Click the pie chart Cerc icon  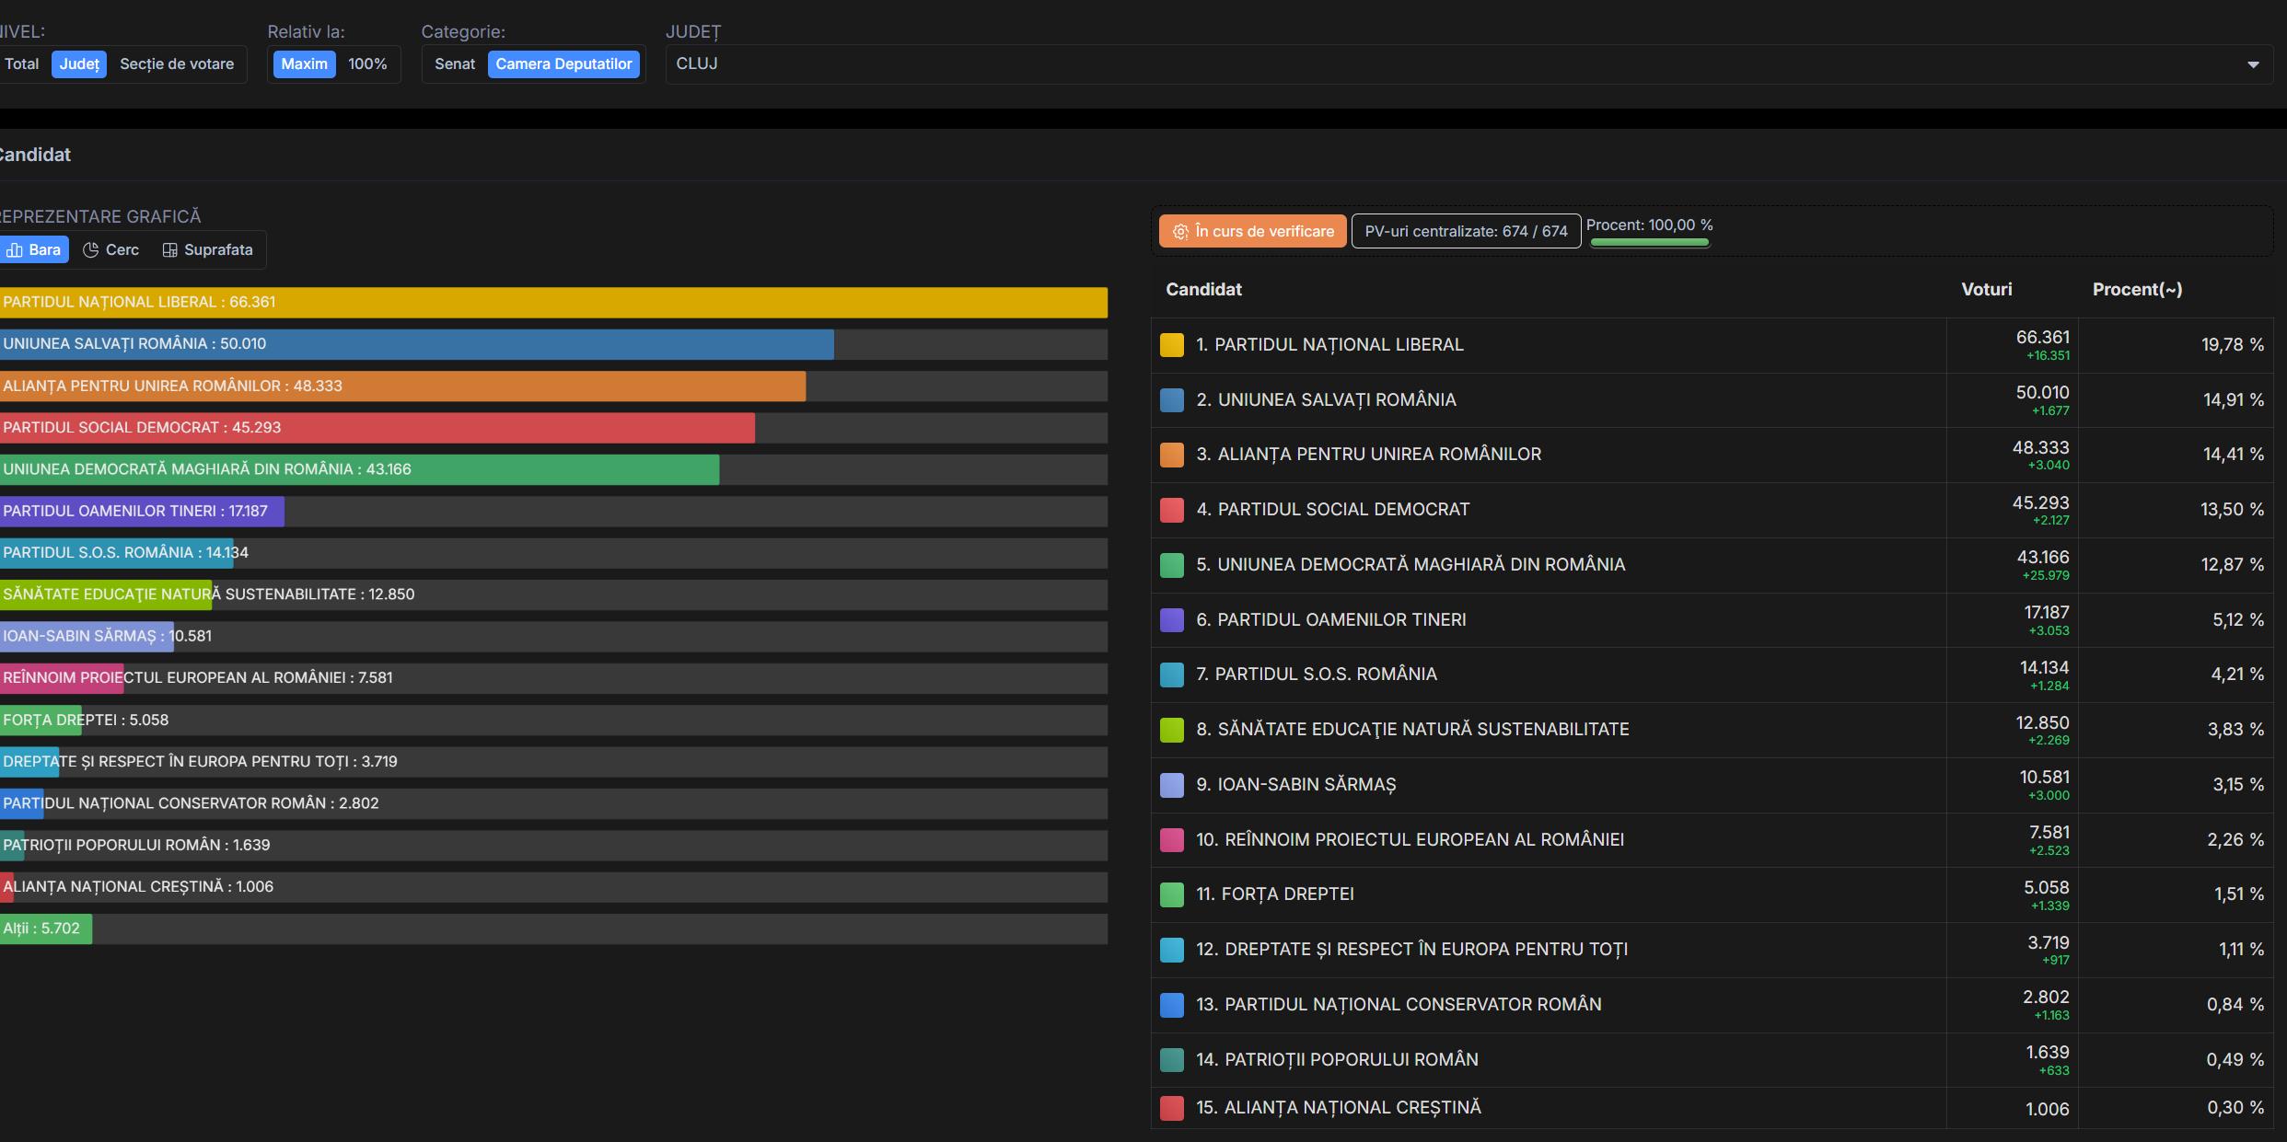pyautogui.click(x=90, y=250)
